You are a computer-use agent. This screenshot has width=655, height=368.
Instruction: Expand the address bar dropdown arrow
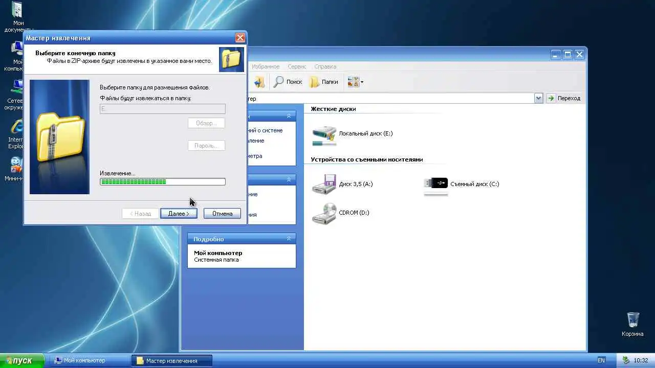(538, 98)
